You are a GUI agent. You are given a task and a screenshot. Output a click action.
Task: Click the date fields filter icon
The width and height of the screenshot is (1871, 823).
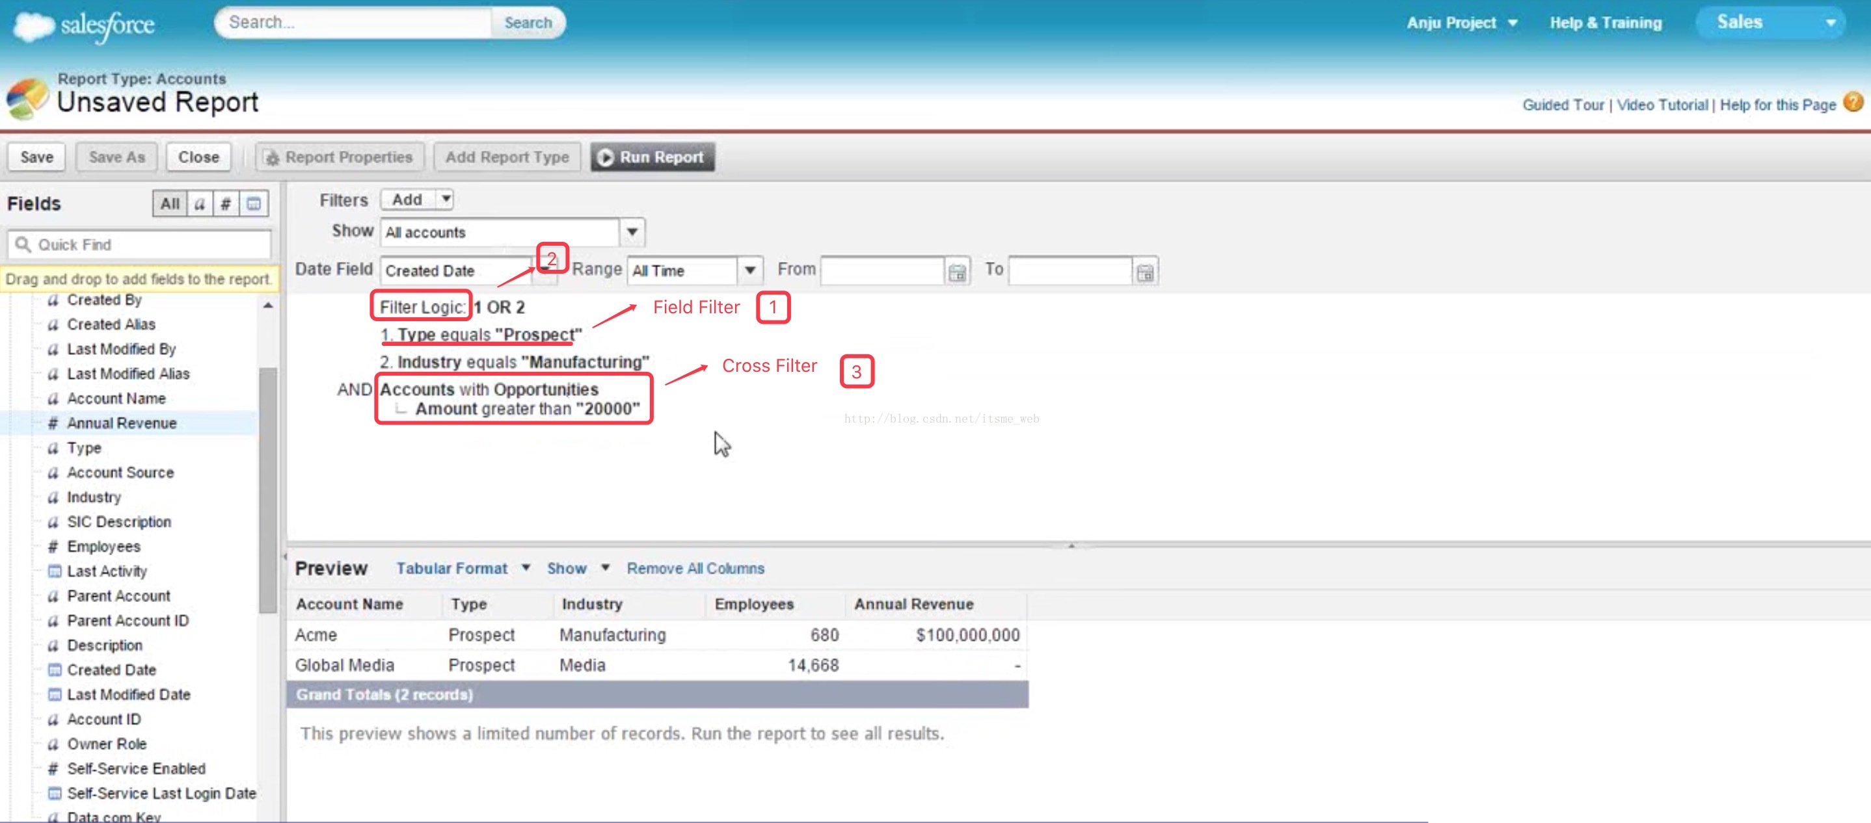254,204
